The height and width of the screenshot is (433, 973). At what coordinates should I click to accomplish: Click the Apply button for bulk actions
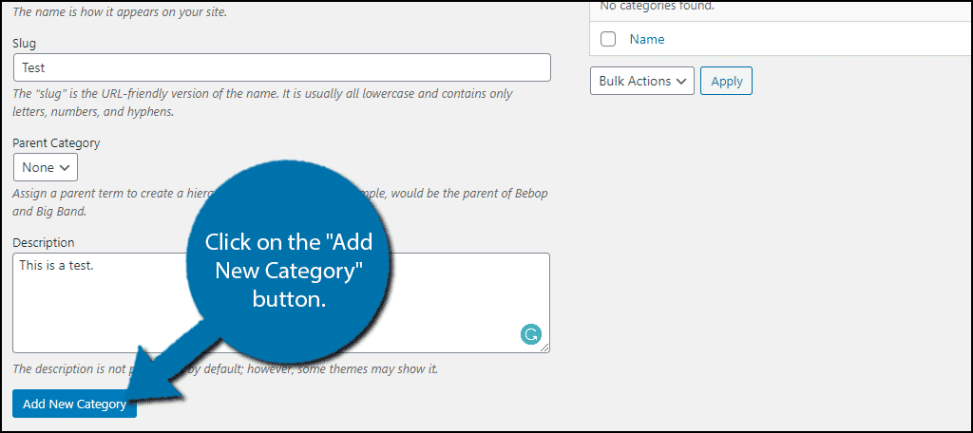[x=726, y=82]
